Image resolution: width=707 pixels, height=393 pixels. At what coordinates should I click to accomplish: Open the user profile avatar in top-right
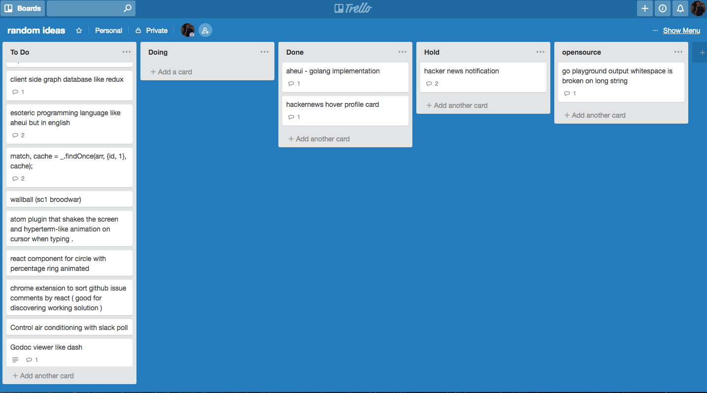698,8
